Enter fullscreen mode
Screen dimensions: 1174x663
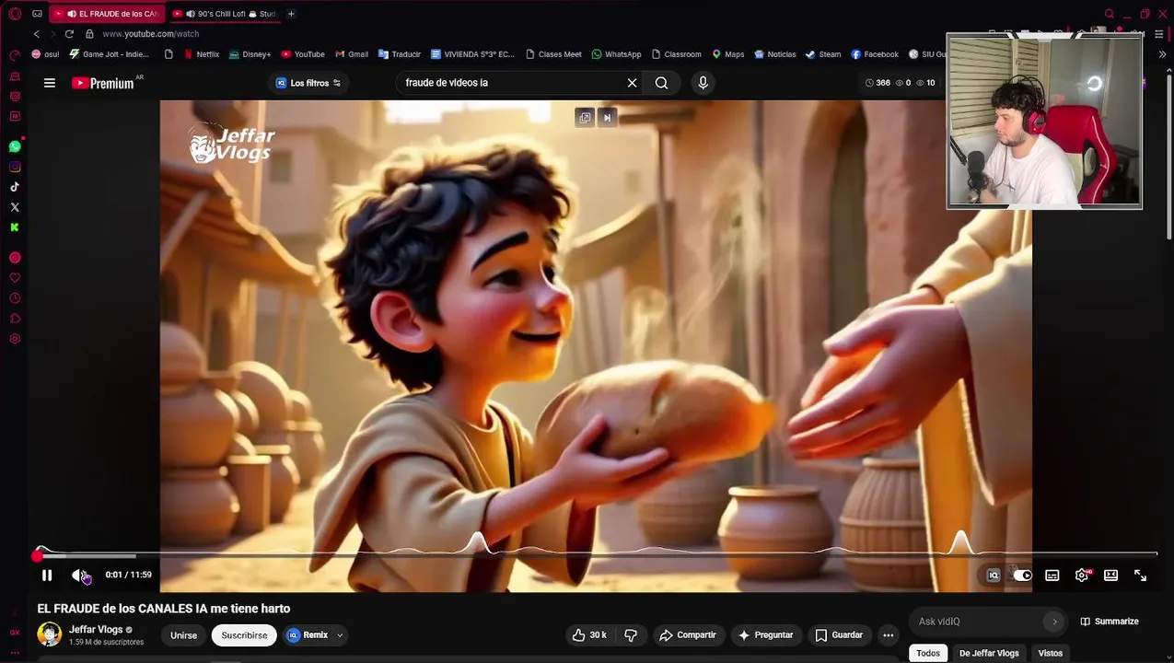(x=1140, y=576)
